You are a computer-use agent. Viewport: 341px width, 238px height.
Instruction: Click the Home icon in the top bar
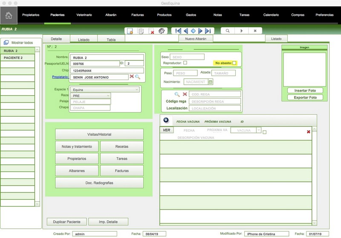pos(9,15)
